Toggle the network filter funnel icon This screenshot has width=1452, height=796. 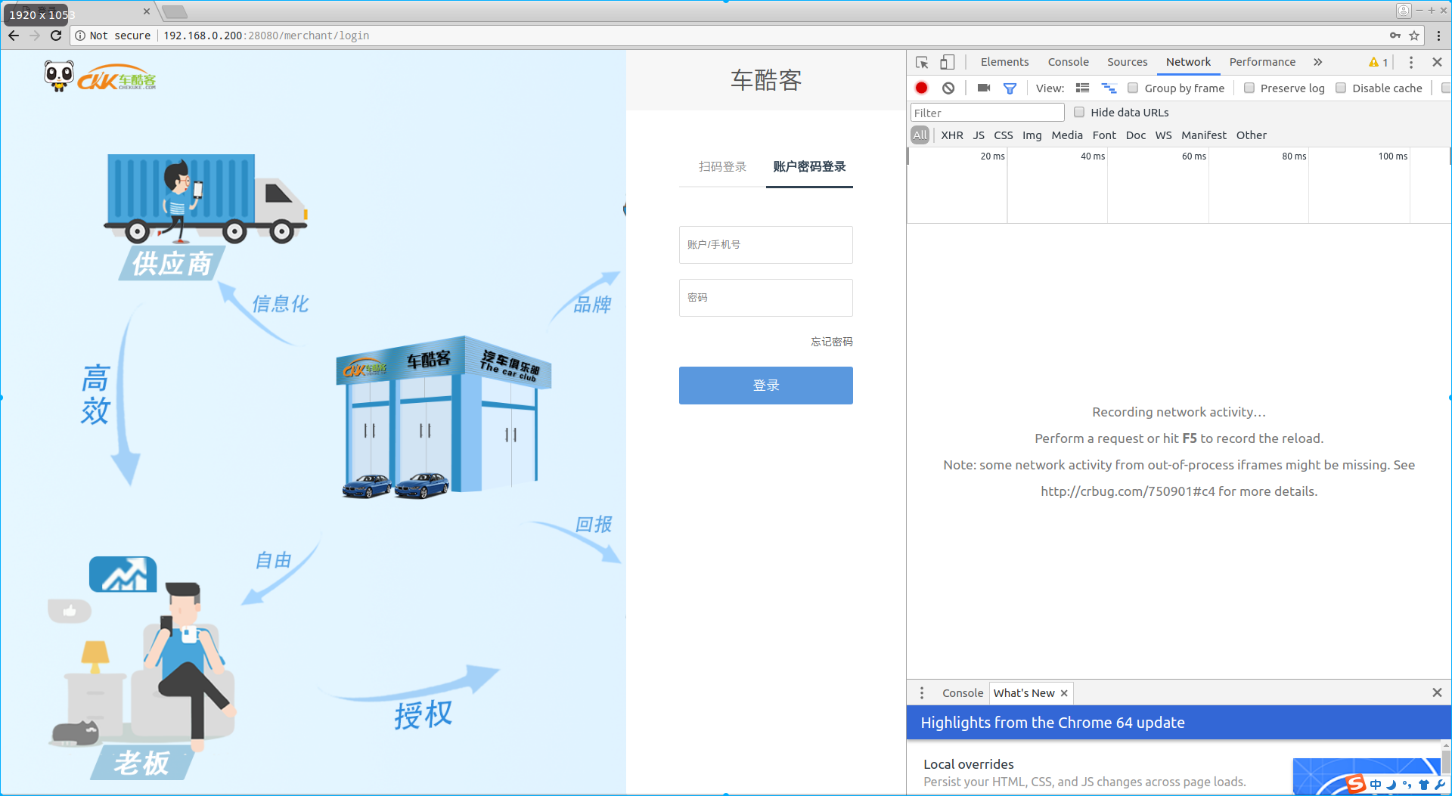(1010, 88)
